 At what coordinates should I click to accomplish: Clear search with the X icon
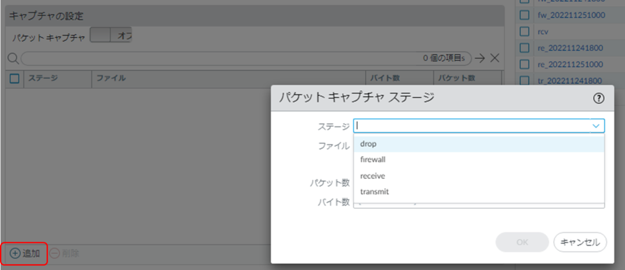point(495,58)
